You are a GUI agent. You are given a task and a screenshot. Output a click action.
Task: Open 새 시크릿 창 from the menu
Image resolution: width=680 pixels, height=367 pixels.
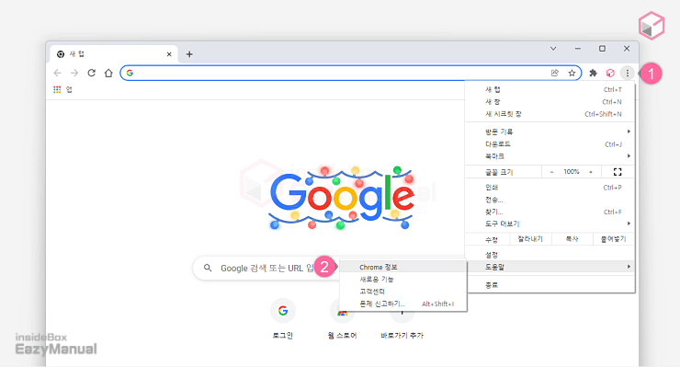[x=550, y=114]
